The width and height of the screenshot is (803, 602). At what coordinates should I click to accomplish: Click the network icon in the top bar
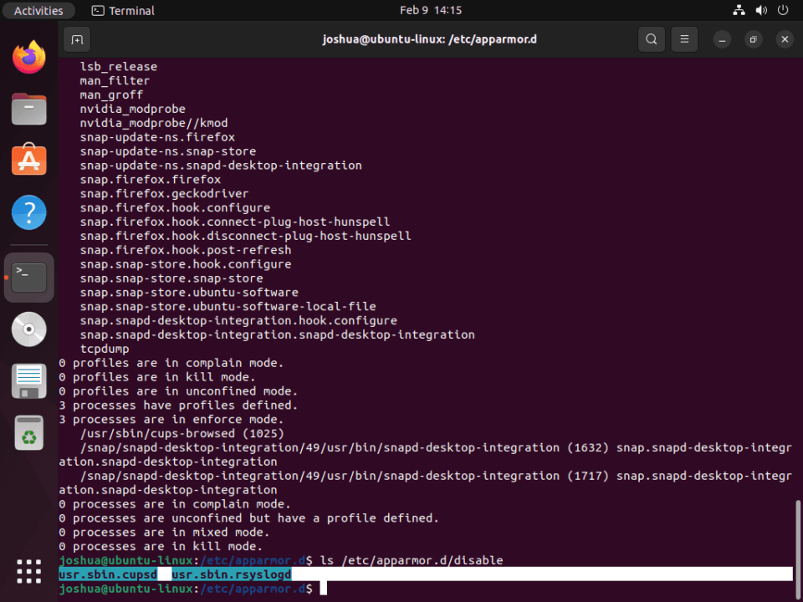click(738, 10)
